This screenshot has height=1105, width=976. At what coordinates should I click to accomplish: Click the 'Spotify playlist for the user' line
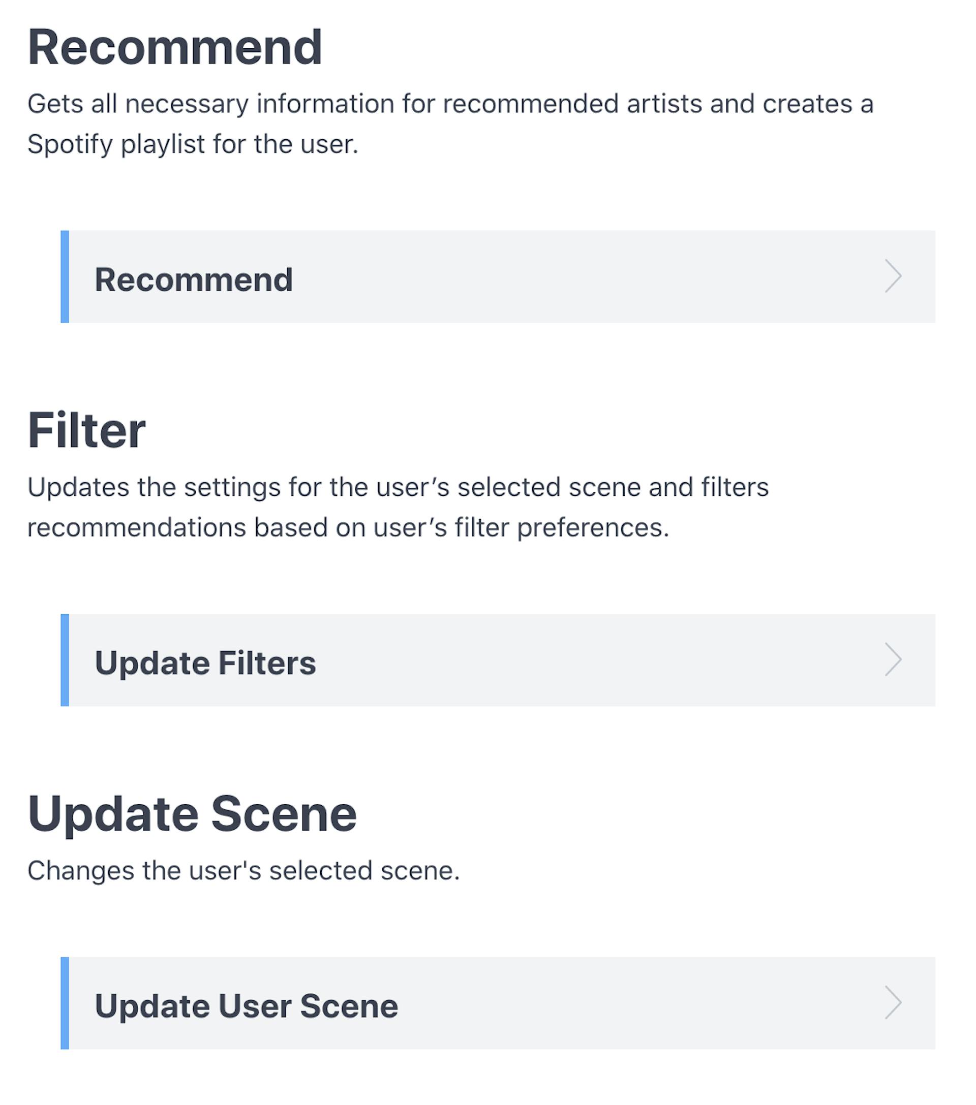click(x=193, y=144)
